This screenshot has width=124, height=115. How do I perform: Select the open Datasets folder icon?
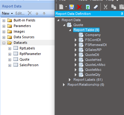pyautogui.click(x=10, y=43)
